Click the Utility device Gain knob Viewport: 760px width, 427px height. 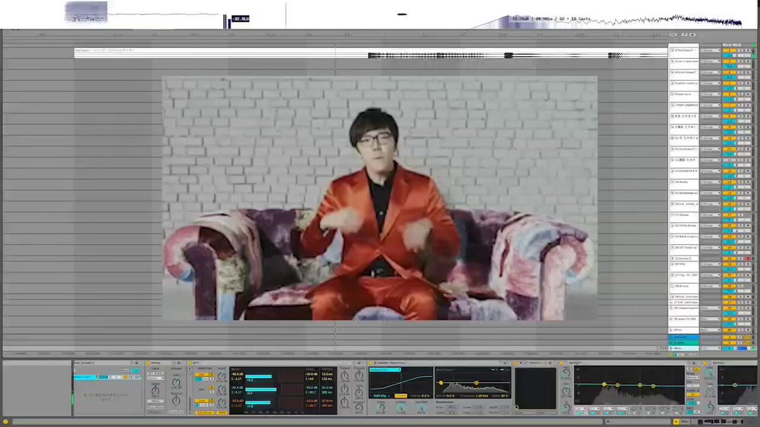pos(176,383)
